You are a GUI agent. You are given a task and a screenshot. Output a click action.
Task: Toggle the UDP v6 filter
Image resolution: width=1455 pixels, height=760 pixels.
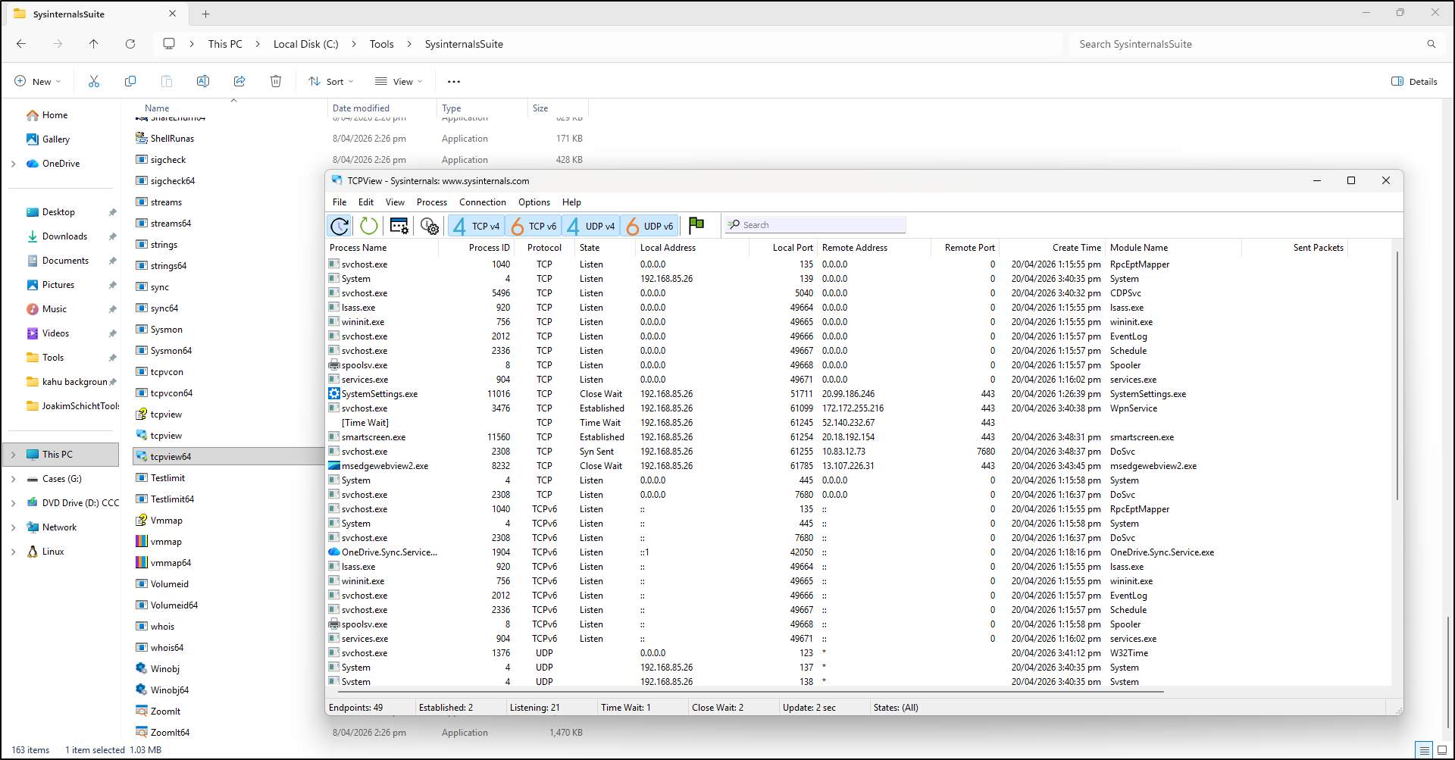(649, 226)
